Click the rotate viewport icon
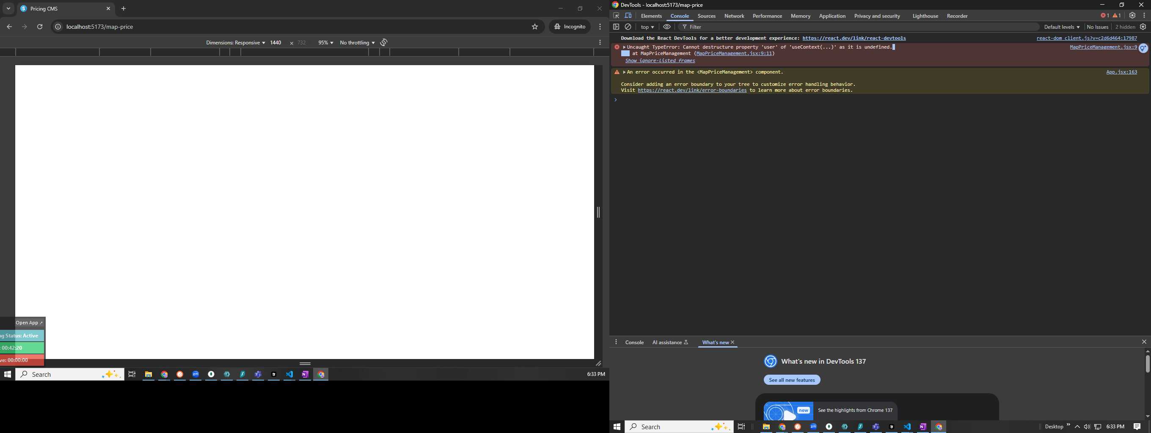 coord(384,42)
